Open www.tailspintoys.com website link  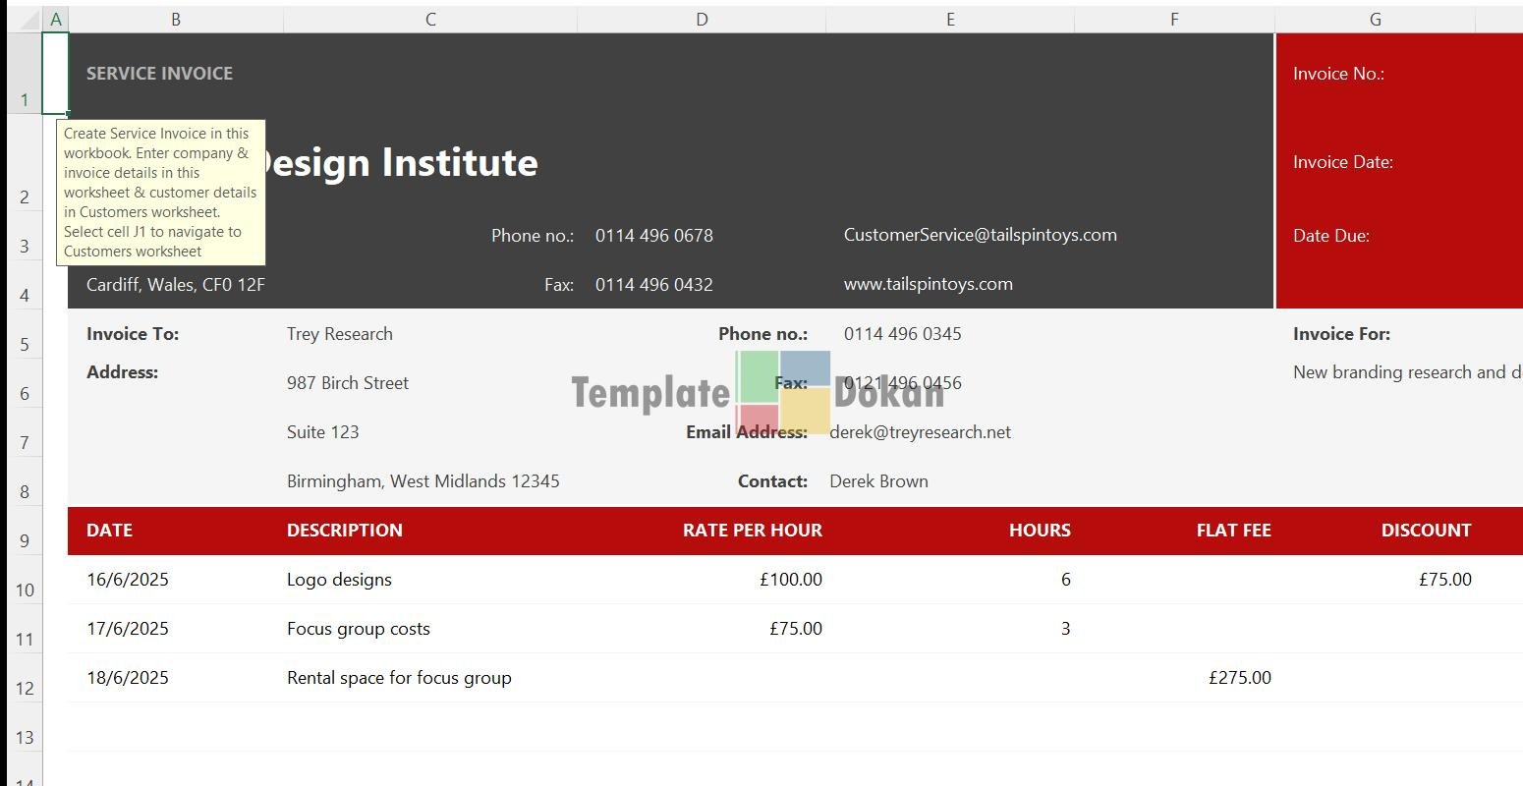(928, 284)
